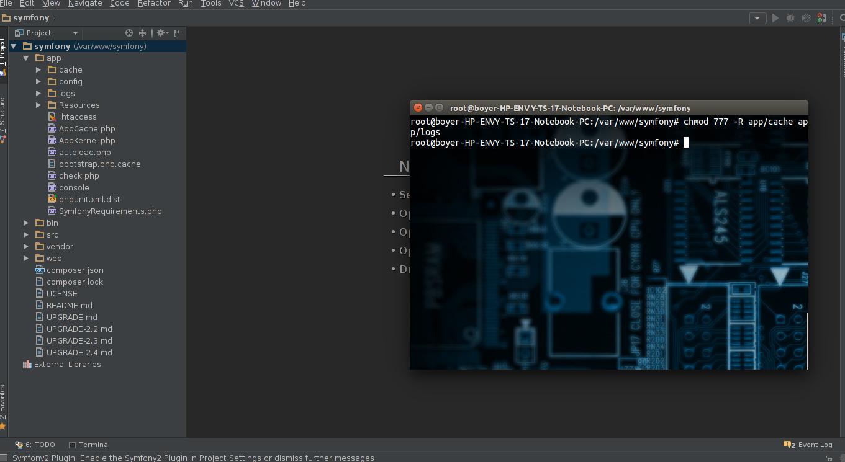845x462 pixels.
Task: Collapse the app folder arrow
Action: coord(26,58)
